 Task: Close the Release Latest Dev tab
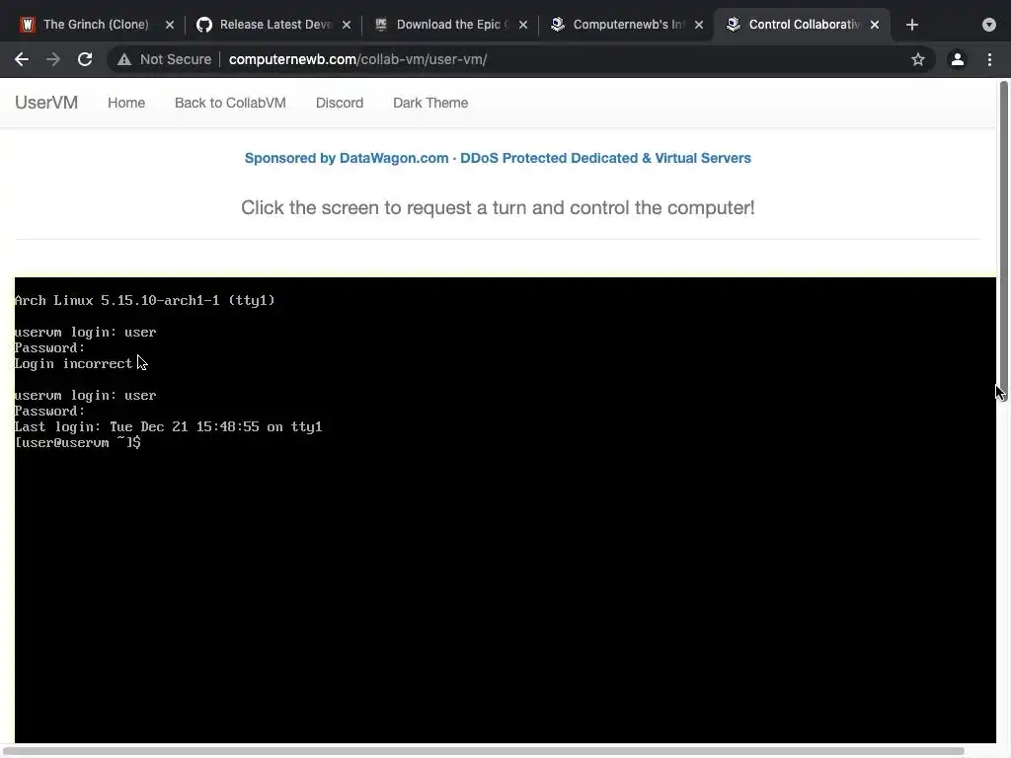pyautogui.click(x=347, y=25)
